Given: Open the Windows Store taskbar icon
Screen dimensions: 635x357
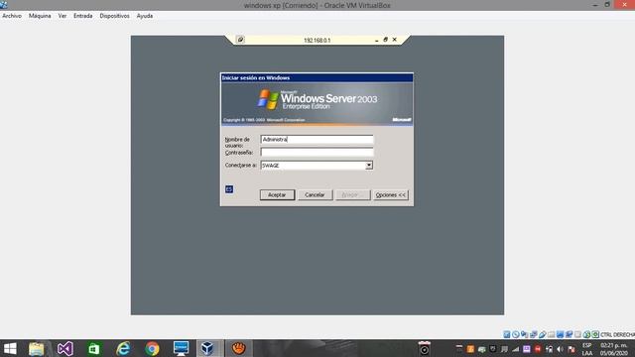Looking at the screenshot, I should (94, 348).
